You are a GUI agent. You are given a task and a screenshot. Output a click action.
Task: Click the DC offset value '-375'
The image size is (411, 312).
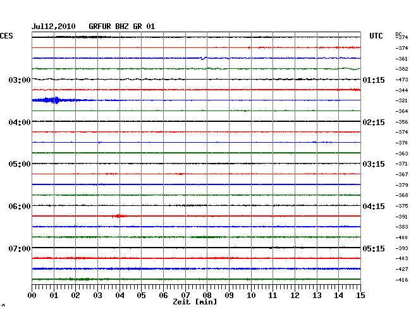tap(402, 206)
